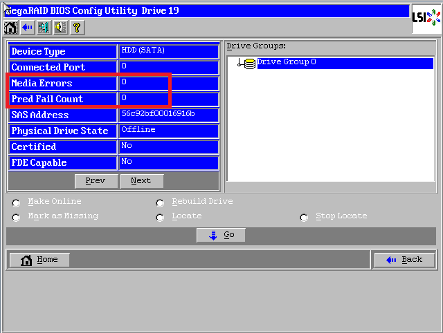Viewport: 443px width, 333px height.
Task: Select Drive Group 0 in the tree
Action: click(287, 62)
